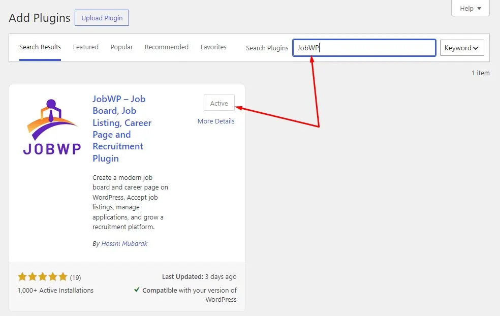Open the More Details link
The height and width of the screenshot is (316, 500).
216,121
